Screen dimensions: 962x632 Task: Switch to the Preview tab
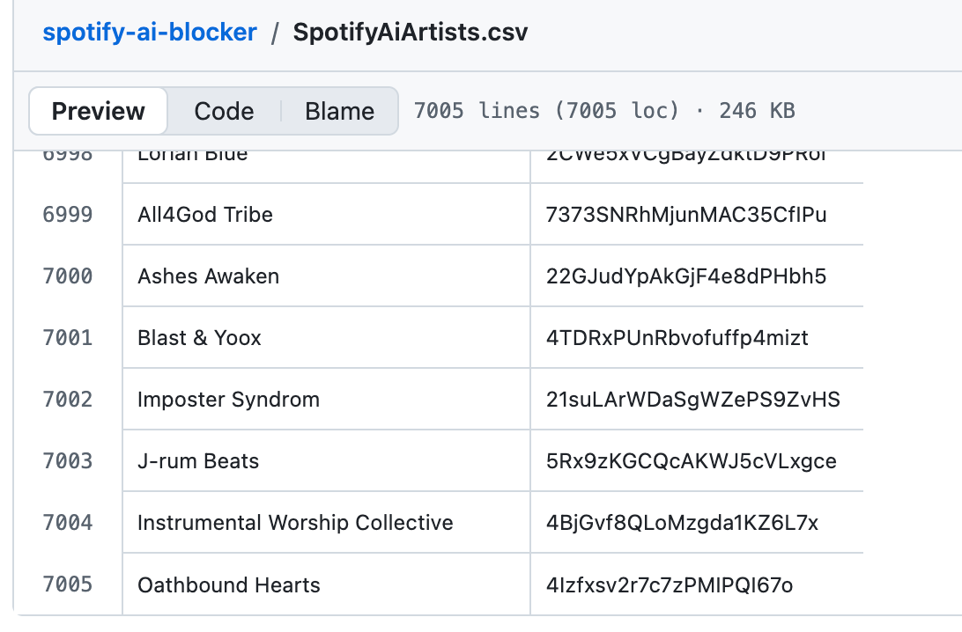click(98, 111)
